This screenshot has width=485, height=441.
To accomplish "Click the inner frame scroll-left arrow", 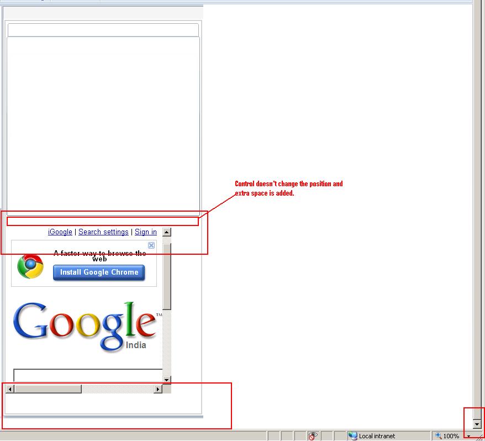I will pos(10,389).
